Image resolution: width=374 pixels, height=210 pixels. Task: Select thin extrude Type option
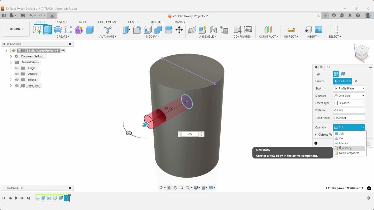[x=343, y=74]
